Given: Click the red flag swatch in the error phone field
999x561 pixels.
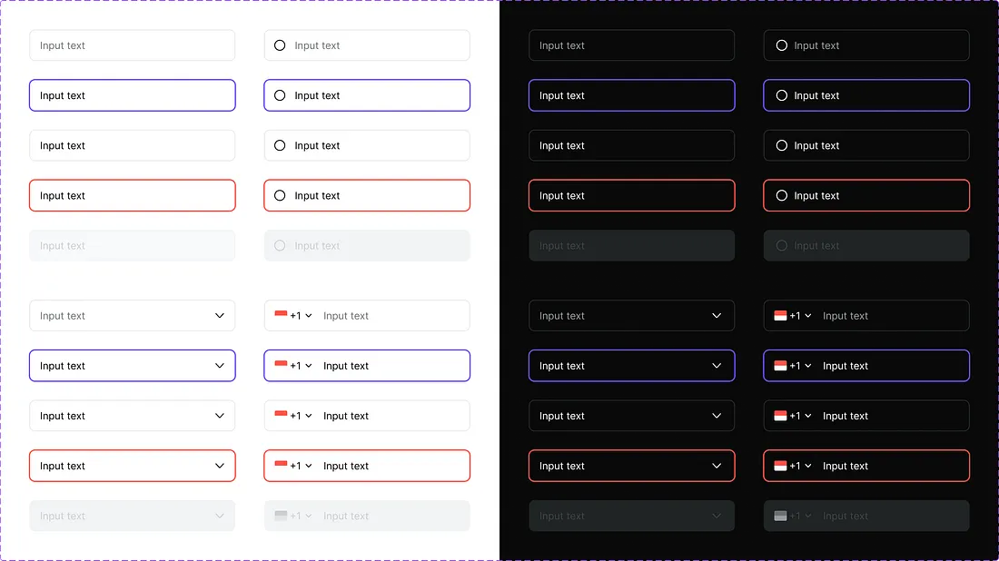Looking at the screenshot, I should pyautogui.click(x=281, y=466).
